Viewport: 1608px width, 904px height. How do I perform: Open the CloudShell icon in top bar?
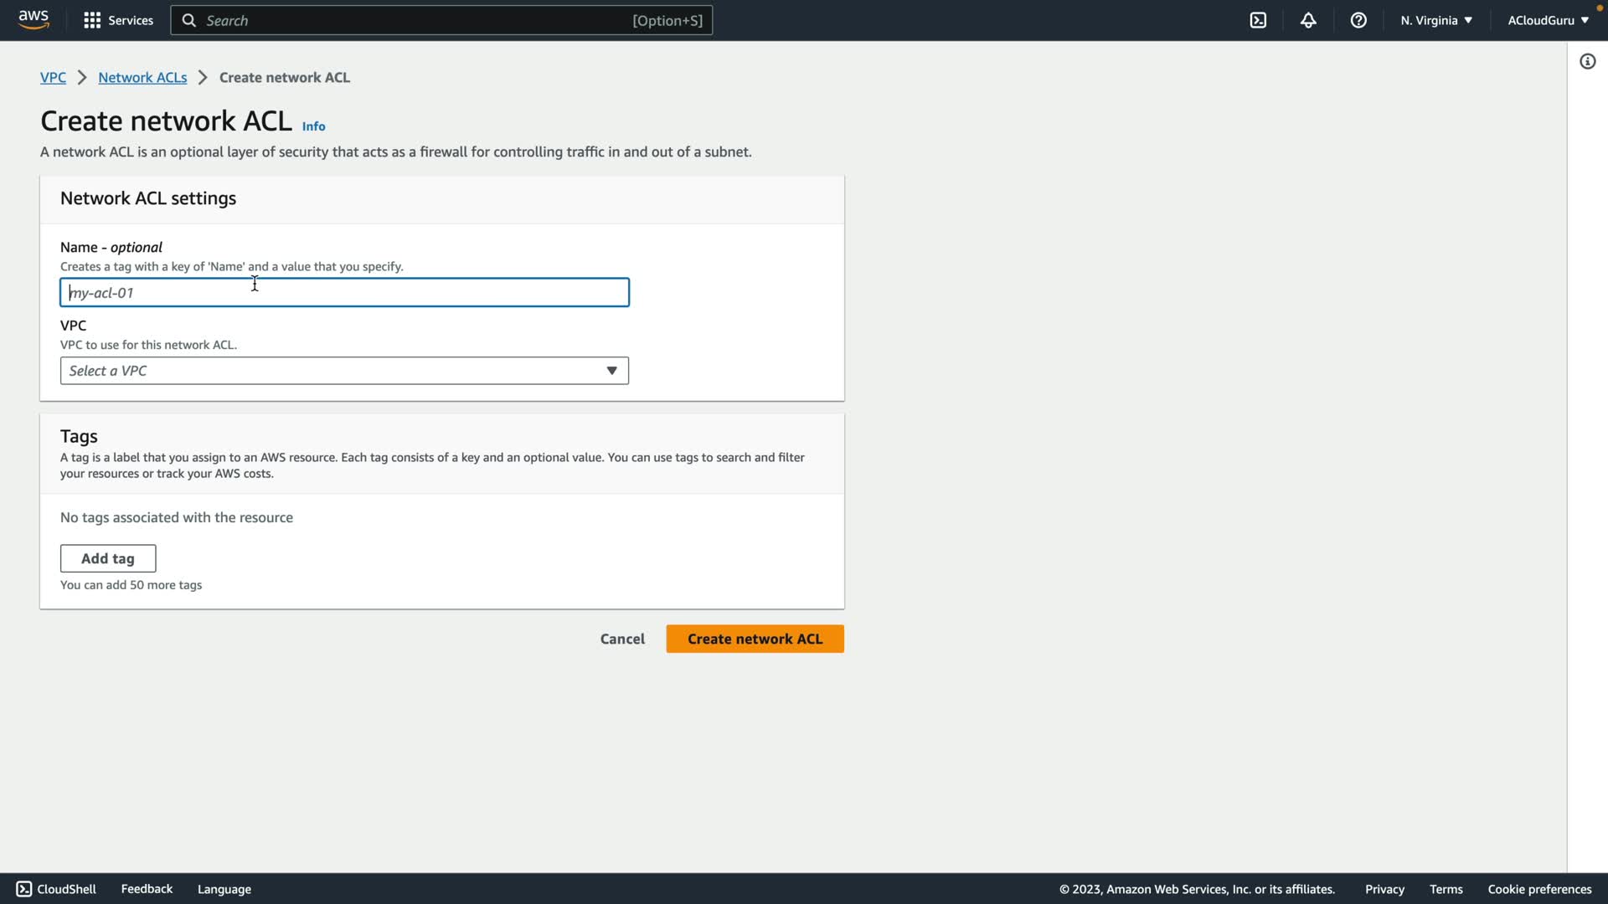coord(1258,20)
